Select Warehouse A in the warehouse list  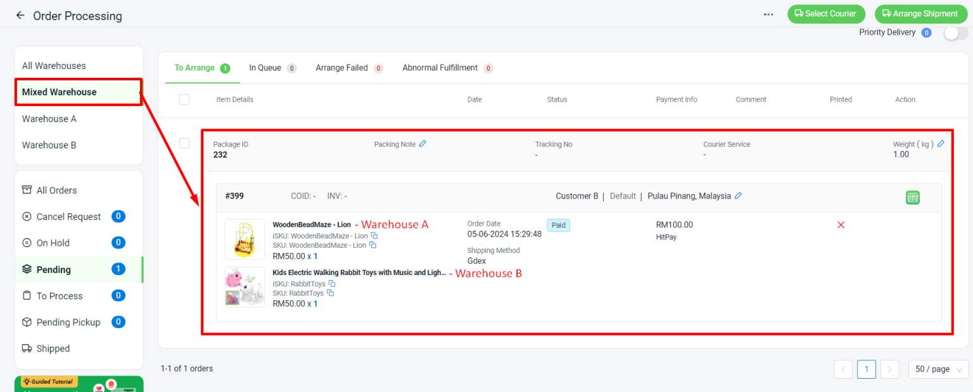49,118
